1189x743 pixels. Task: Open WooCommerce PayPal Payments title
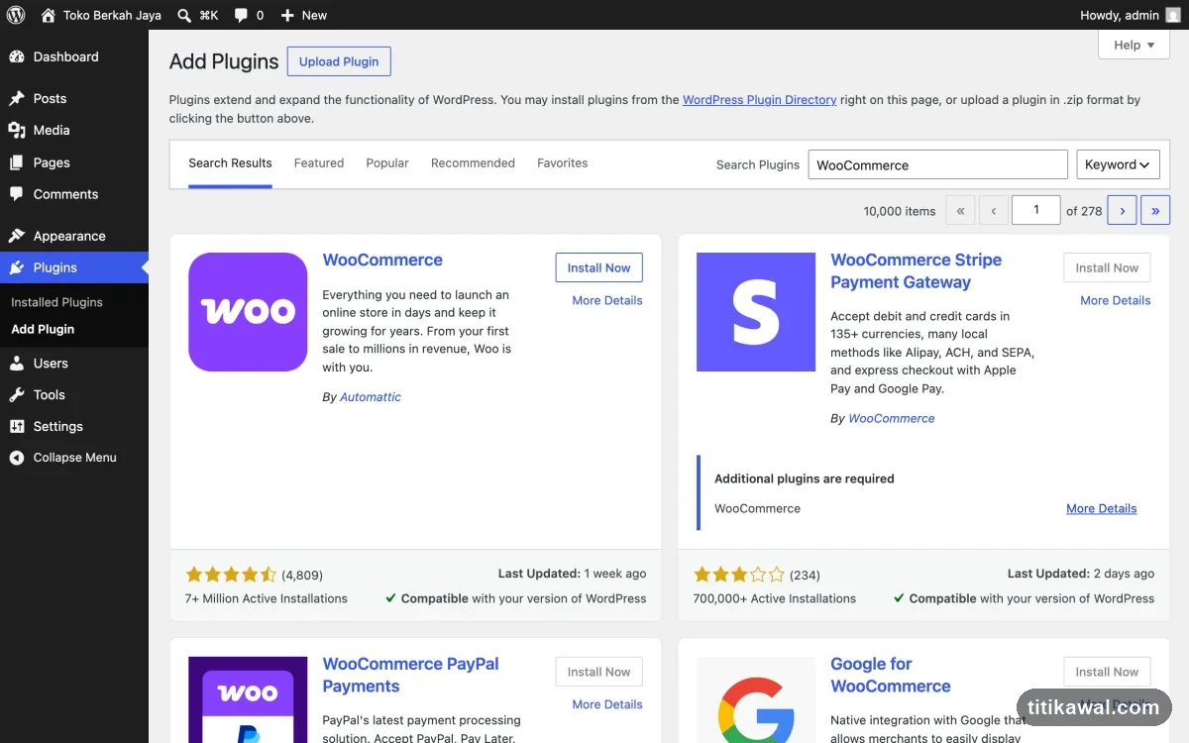tap(410, 675)
